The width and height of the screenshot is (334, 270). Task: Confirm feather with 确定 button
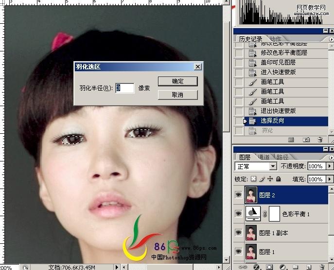click(177, 81)
